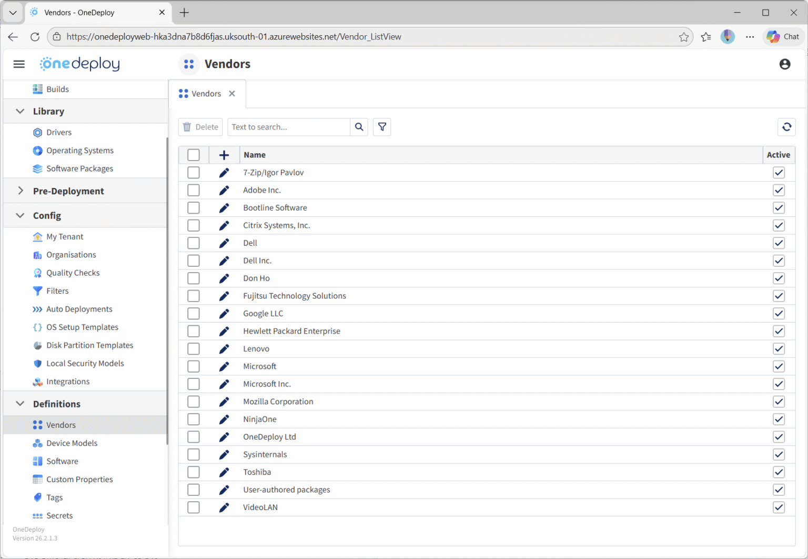The height and width of the screenshot is (559, 808).
Task: Refresh the vendors list
Action: 786,127
